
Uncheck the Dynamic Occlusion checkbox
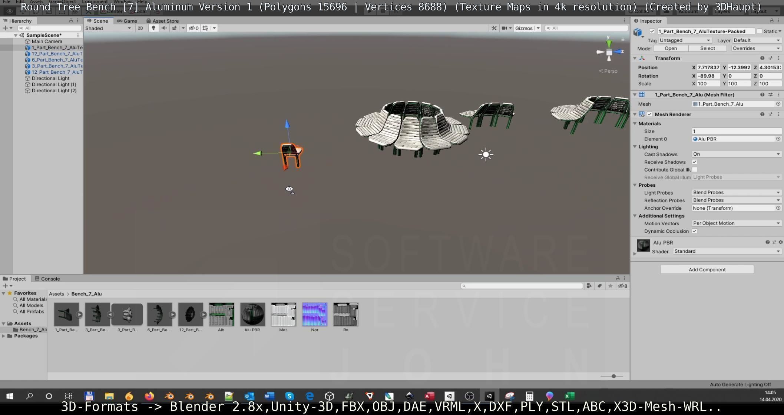pyautogui.click(x=695, y=231)
